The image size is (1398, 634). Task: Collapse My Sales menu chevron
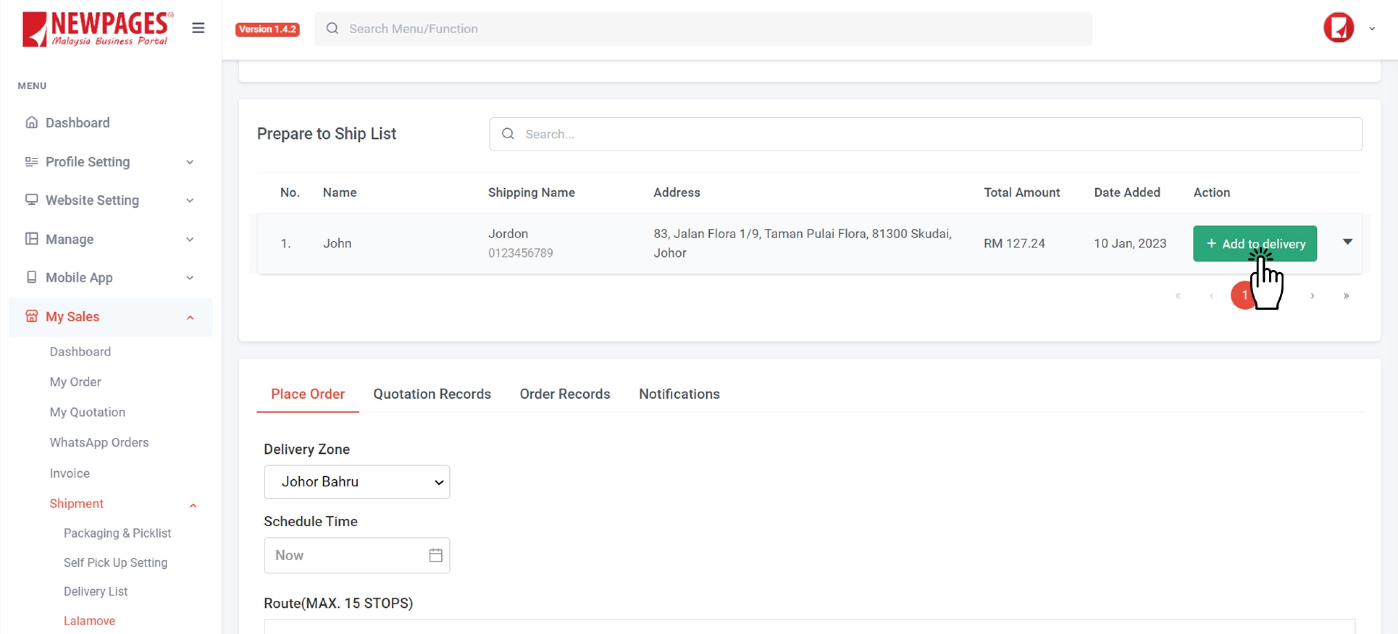pos(190,318)
